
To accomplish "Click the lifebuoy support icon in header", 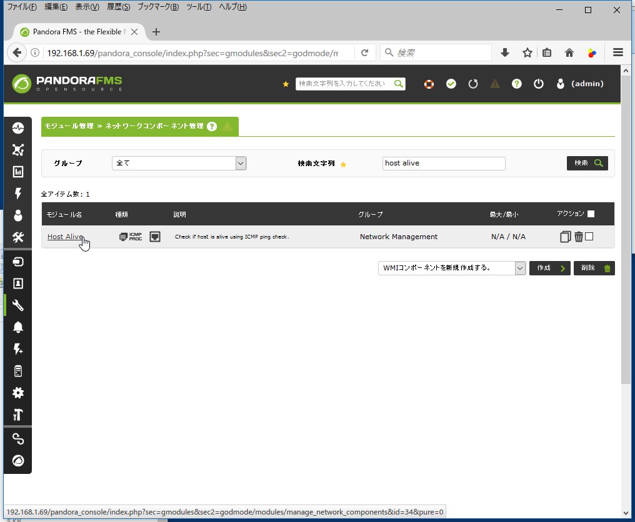I will [429, 84].
